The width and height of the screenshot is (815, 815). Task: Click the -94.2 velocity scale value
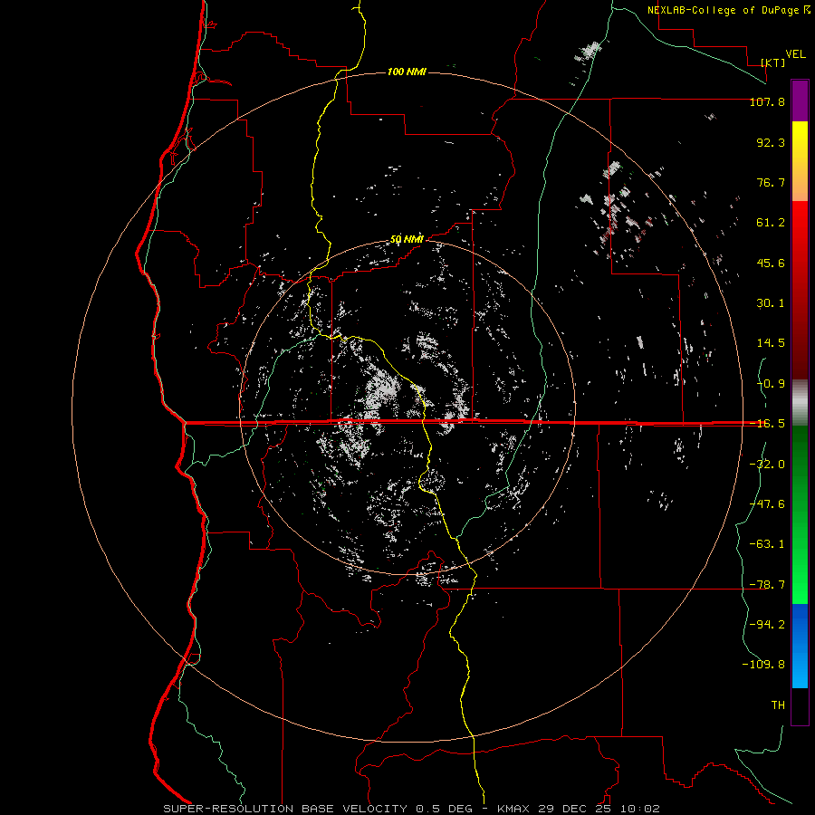pyautogui.click(x=767, y=625)
